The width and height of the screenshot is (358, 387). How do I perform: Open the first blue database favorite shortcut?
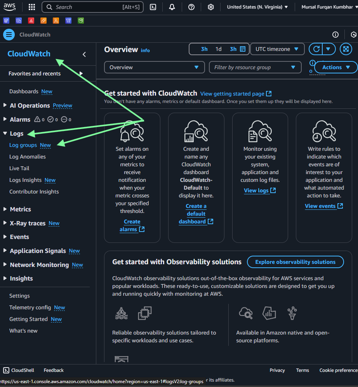pyautogui.click(x=6, y=21)
